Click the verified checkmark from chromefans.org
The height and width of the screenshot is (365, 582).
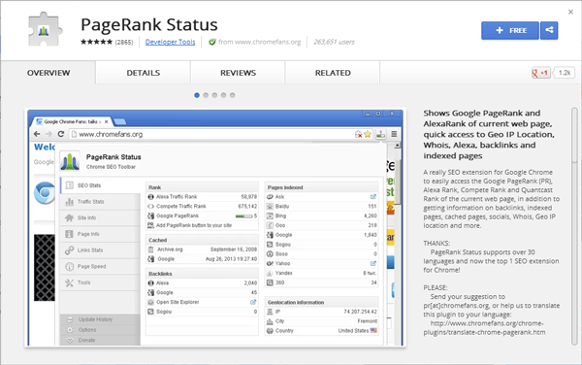point(212,42)
